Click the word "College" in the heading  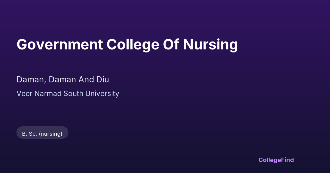[133, 44]
